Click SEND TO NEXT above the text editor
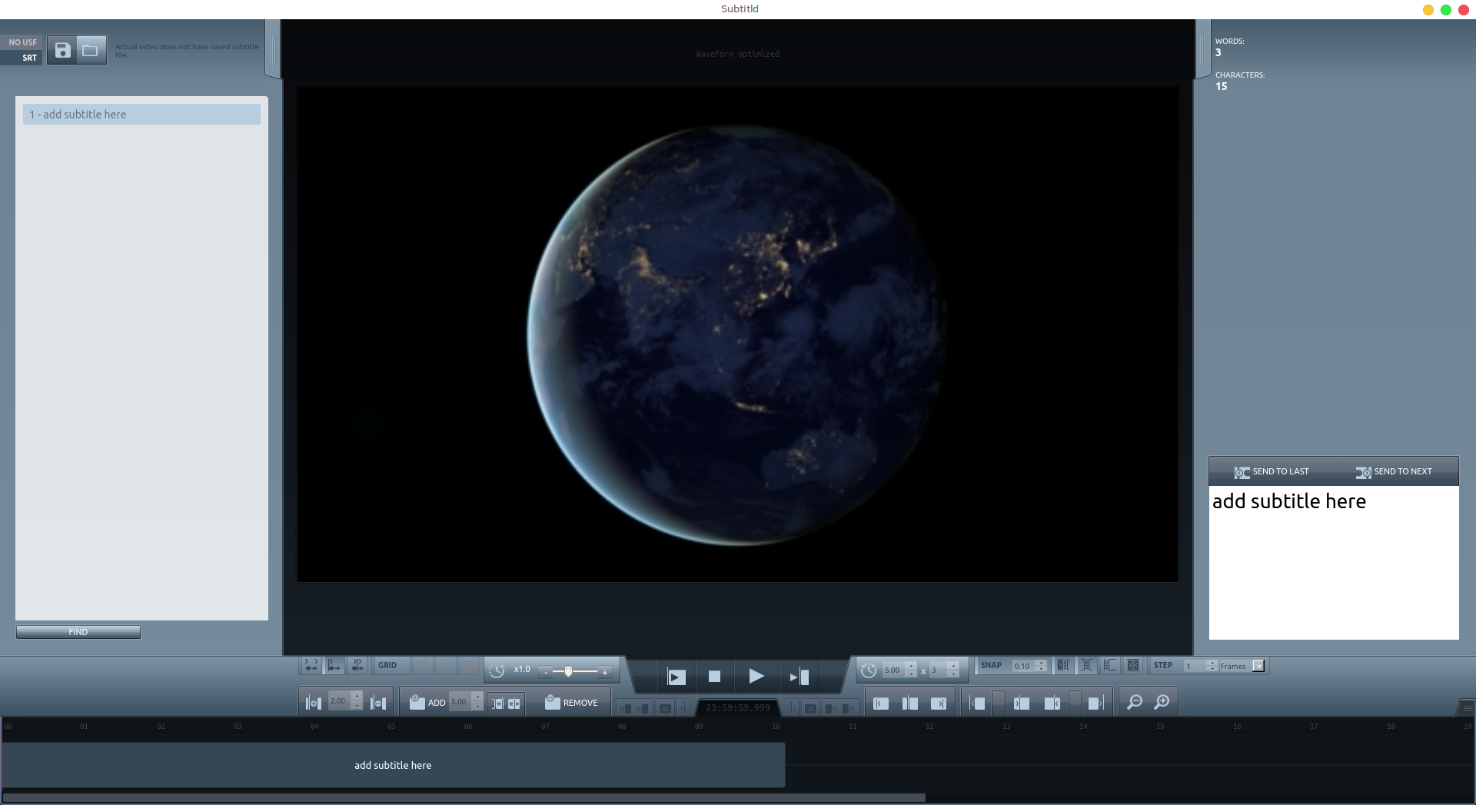1476x805 pixels. pyautogui.click(x=1394, y=472)
